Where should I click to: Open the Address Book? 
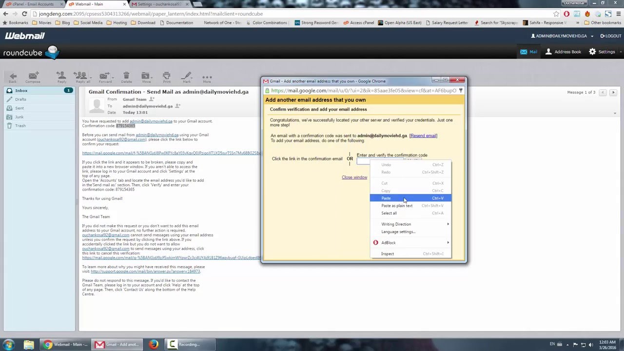pyautogui.click(x=563, y=52)
